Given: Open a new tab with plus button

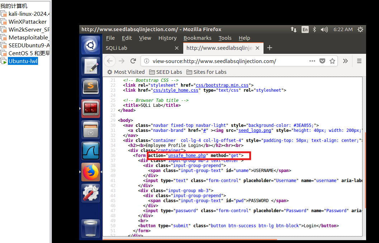Looking at the screenshot, I should [270, 48].
